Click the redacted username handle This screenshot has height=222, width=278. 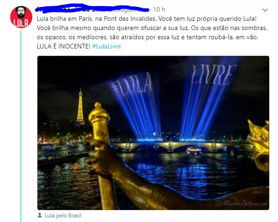[x=128, y=9]
